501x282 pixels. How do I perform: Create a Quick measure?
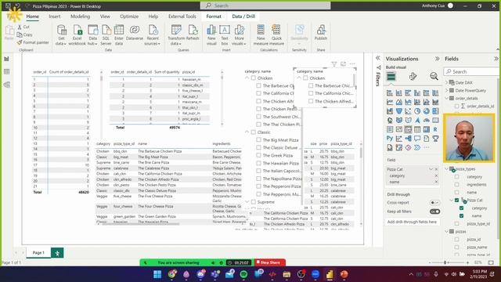[276, 35]
